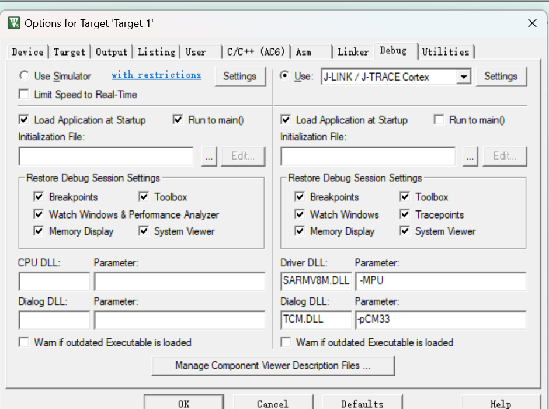The image size is (549, 409).
Task: Browse for J-LINK initialization file
Action: point(470,156)
